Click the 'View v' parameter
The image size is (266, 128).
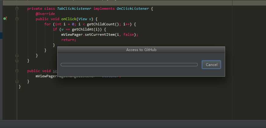click(85, 19)
